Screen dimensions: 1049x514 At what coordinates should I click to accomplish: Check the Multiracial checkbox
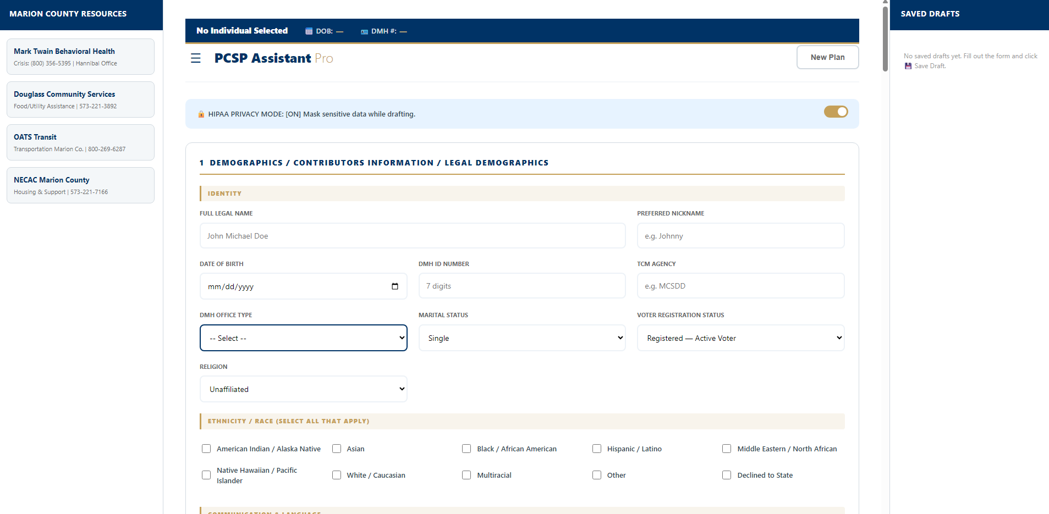466,475
